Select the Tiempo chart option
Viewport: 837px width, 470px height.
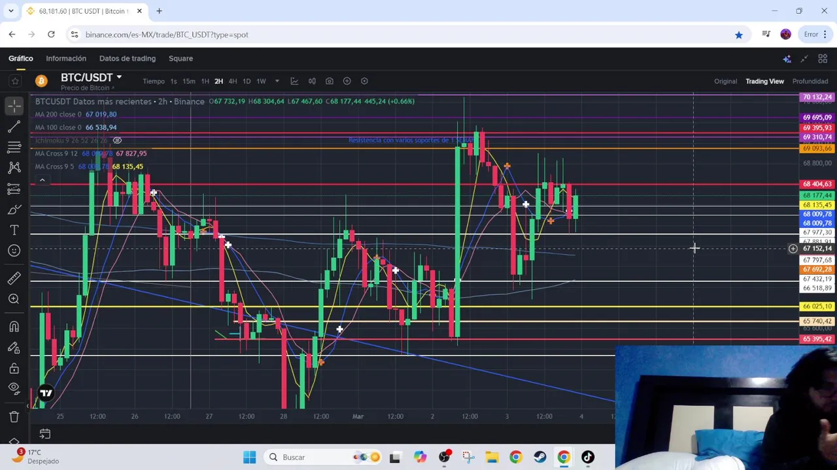point(154,82)
